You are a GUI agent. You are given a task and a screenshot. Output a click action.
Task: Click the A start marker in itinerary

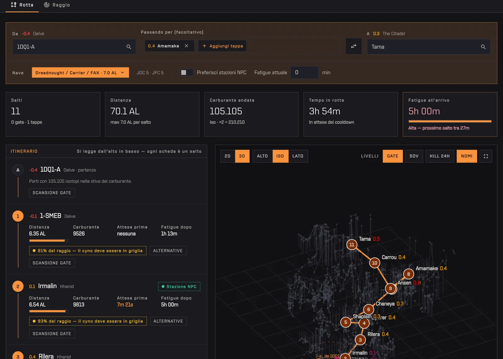18,170
